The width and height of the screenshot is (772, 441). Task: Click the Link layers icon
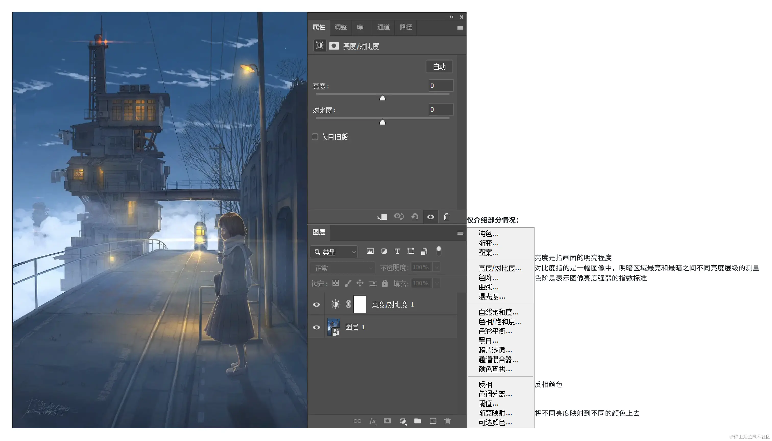358,421
